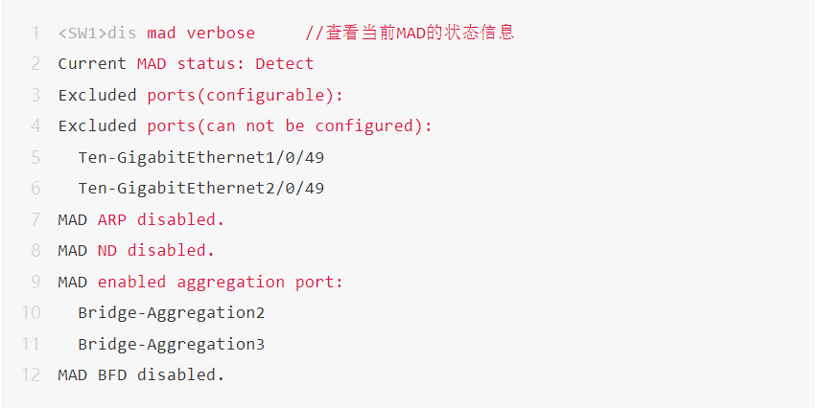Click the Bridge-Aggregation3 entry
The image size is (820, 408).
171,344
